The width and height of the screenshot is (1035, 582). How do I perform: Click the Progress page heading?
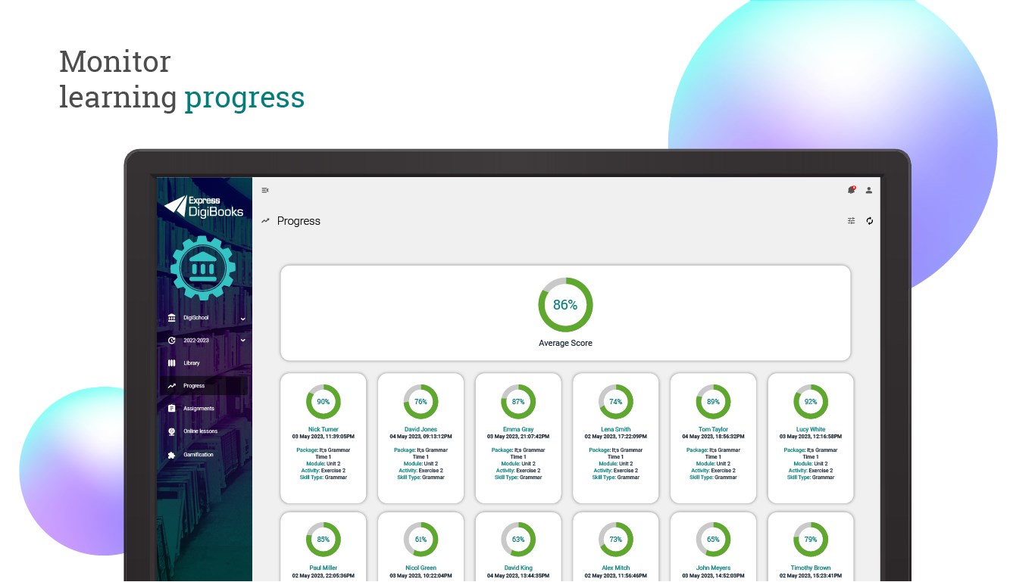click(299, 221)
